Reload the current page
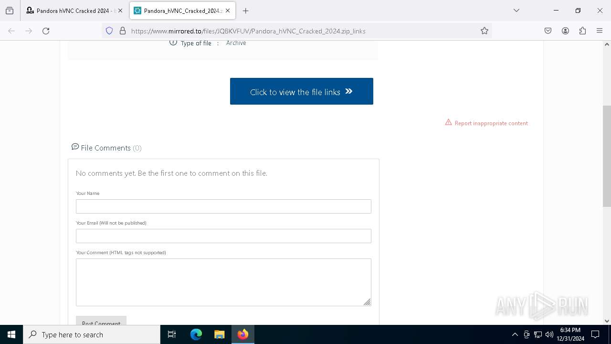611x344 pixels. coord(46,31)
